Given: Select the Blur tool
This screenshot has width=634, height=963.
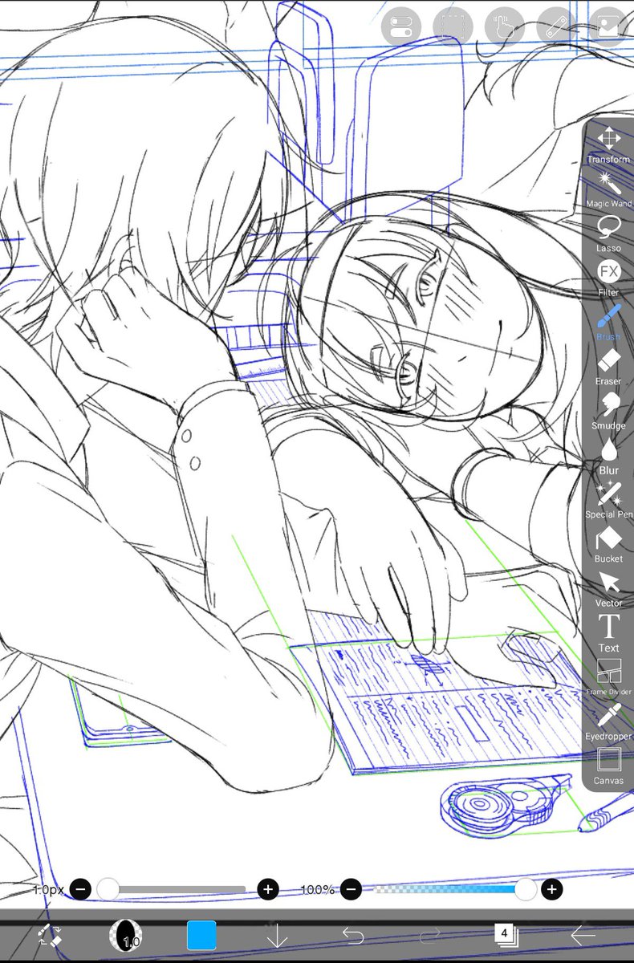Looking at the screenshot, I should coord(608,456).
